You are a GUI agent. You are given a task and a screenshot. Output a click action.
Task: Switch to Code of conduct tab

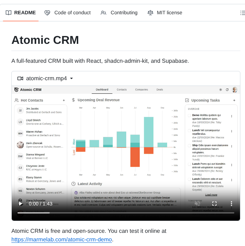point(68,12)
